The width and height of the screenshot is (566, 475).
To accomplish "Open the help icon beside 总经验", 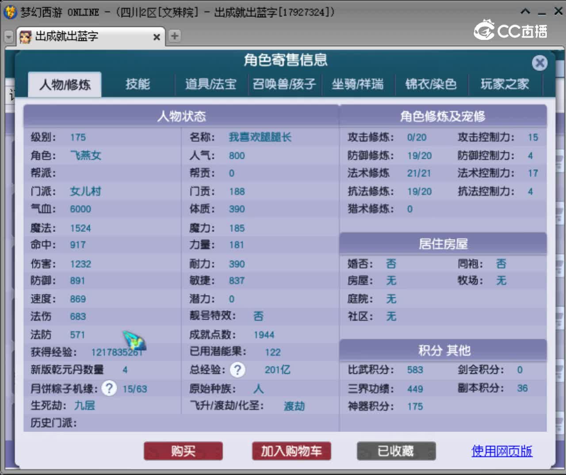I will tap(237, 370).
